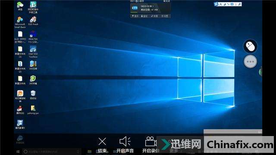The height and width of the screenshot is (155, 276).
Task: Open the SSD Fresh shortcut
Action: (33, 21)
